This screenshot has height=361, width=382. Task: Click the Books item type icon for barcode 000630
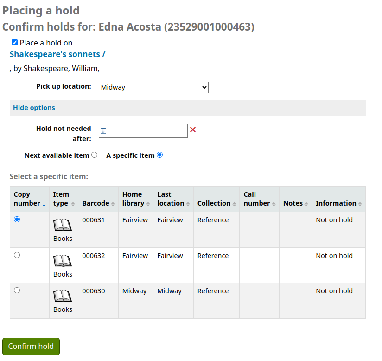tap(63, 297)
